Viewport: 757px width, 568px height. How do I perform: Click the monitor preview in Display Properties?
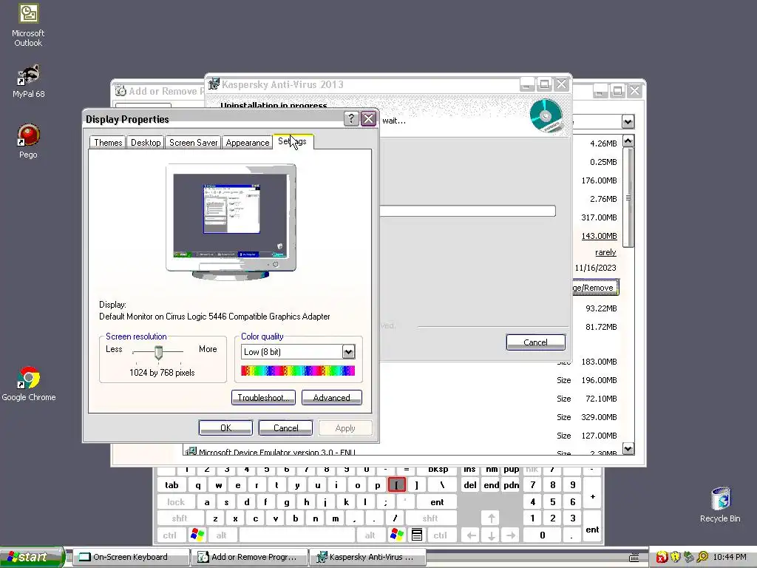pos(231,221)
